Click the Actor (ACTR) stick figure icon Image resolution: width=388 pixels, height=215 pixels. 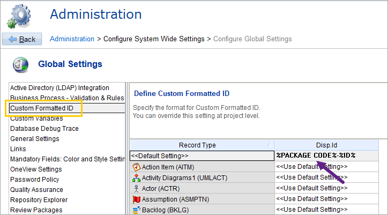(x=136, y=189)
